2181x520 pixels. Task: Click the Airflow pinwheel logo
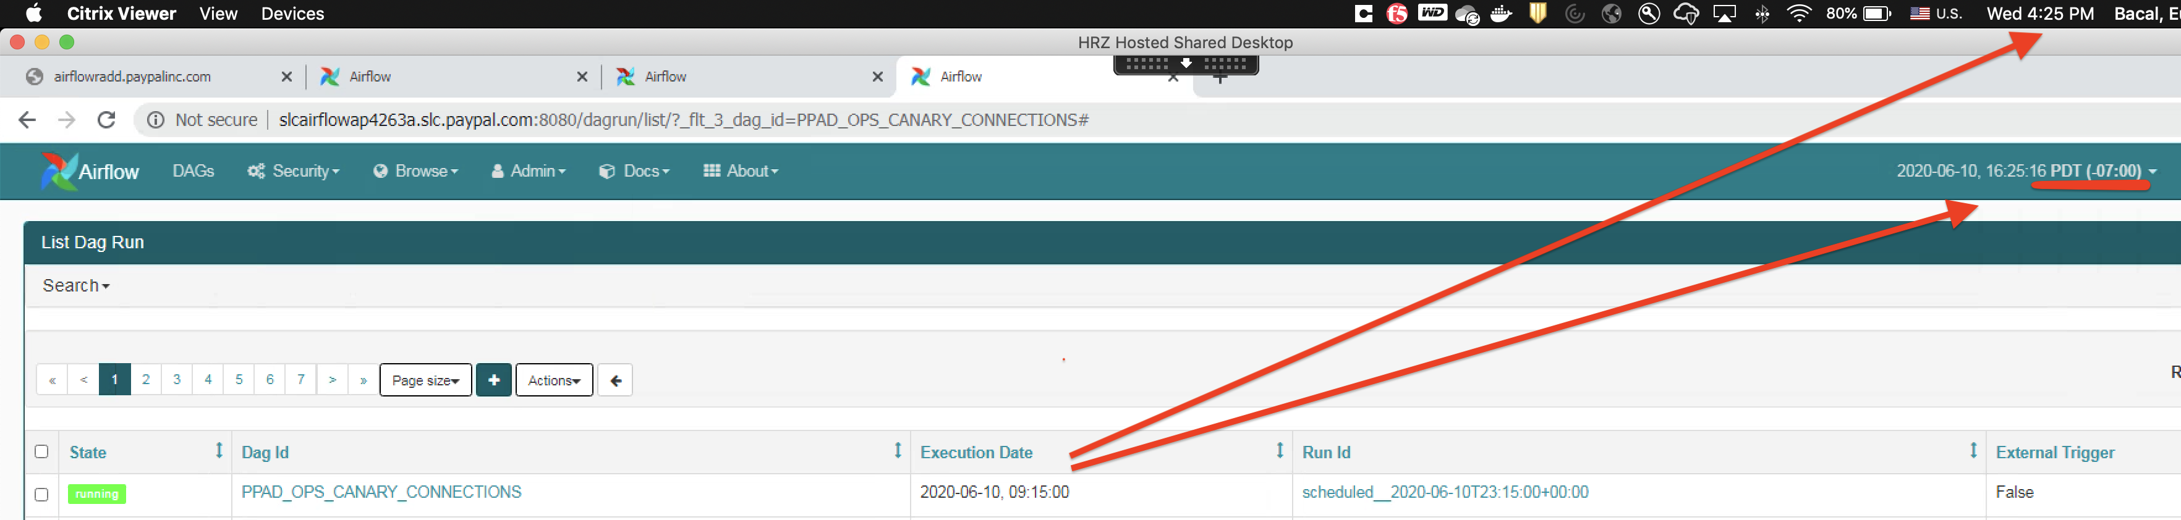[58, 171]
